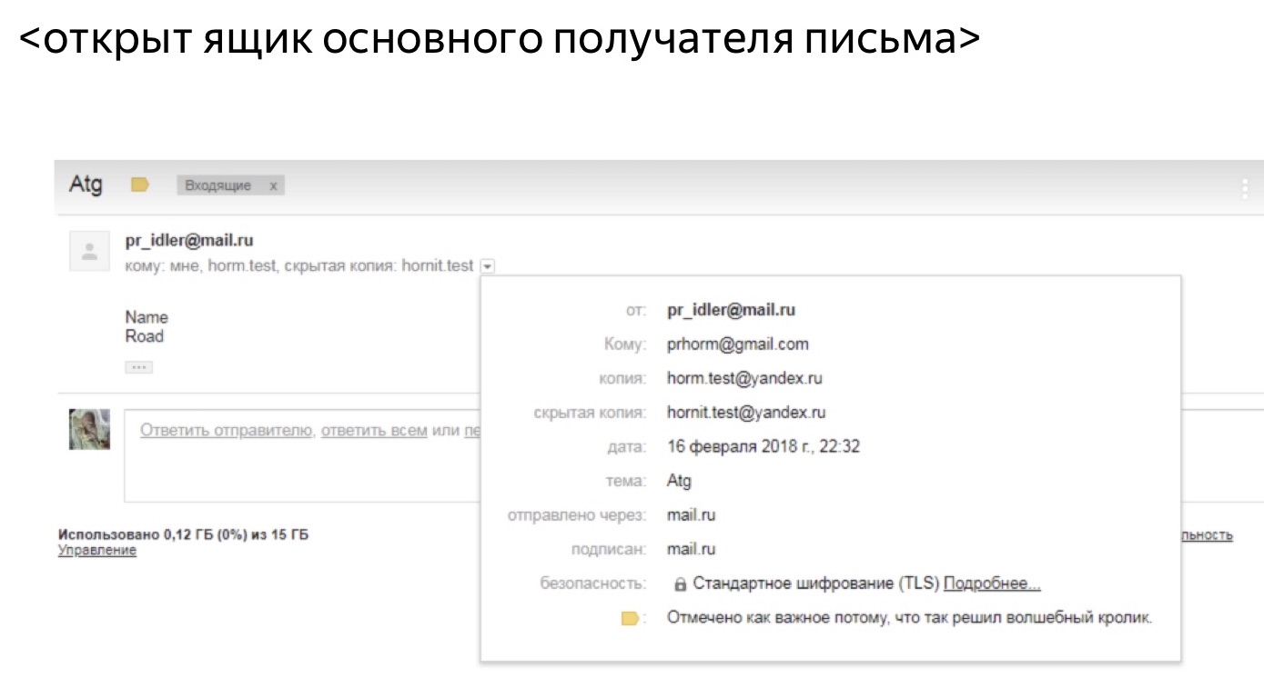The width and height of the screenshot is (1264, 698).
Task: Remove the Входящие label with its x
Action: [x=273, y=185]
